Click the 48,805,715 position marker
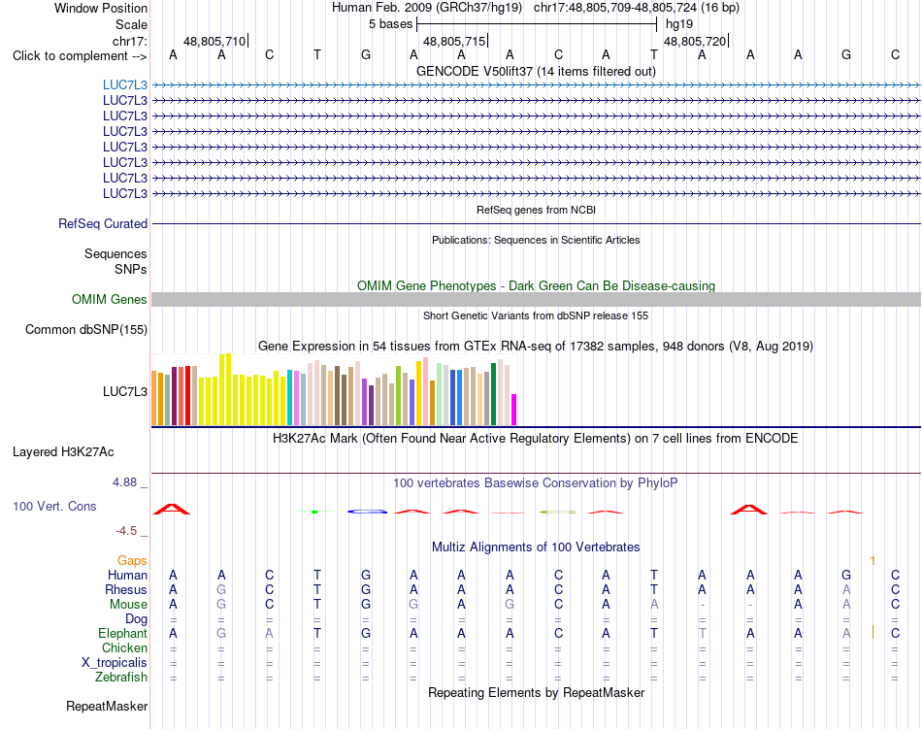The width and height of the screenshot is (922, 729). (454, 41)
